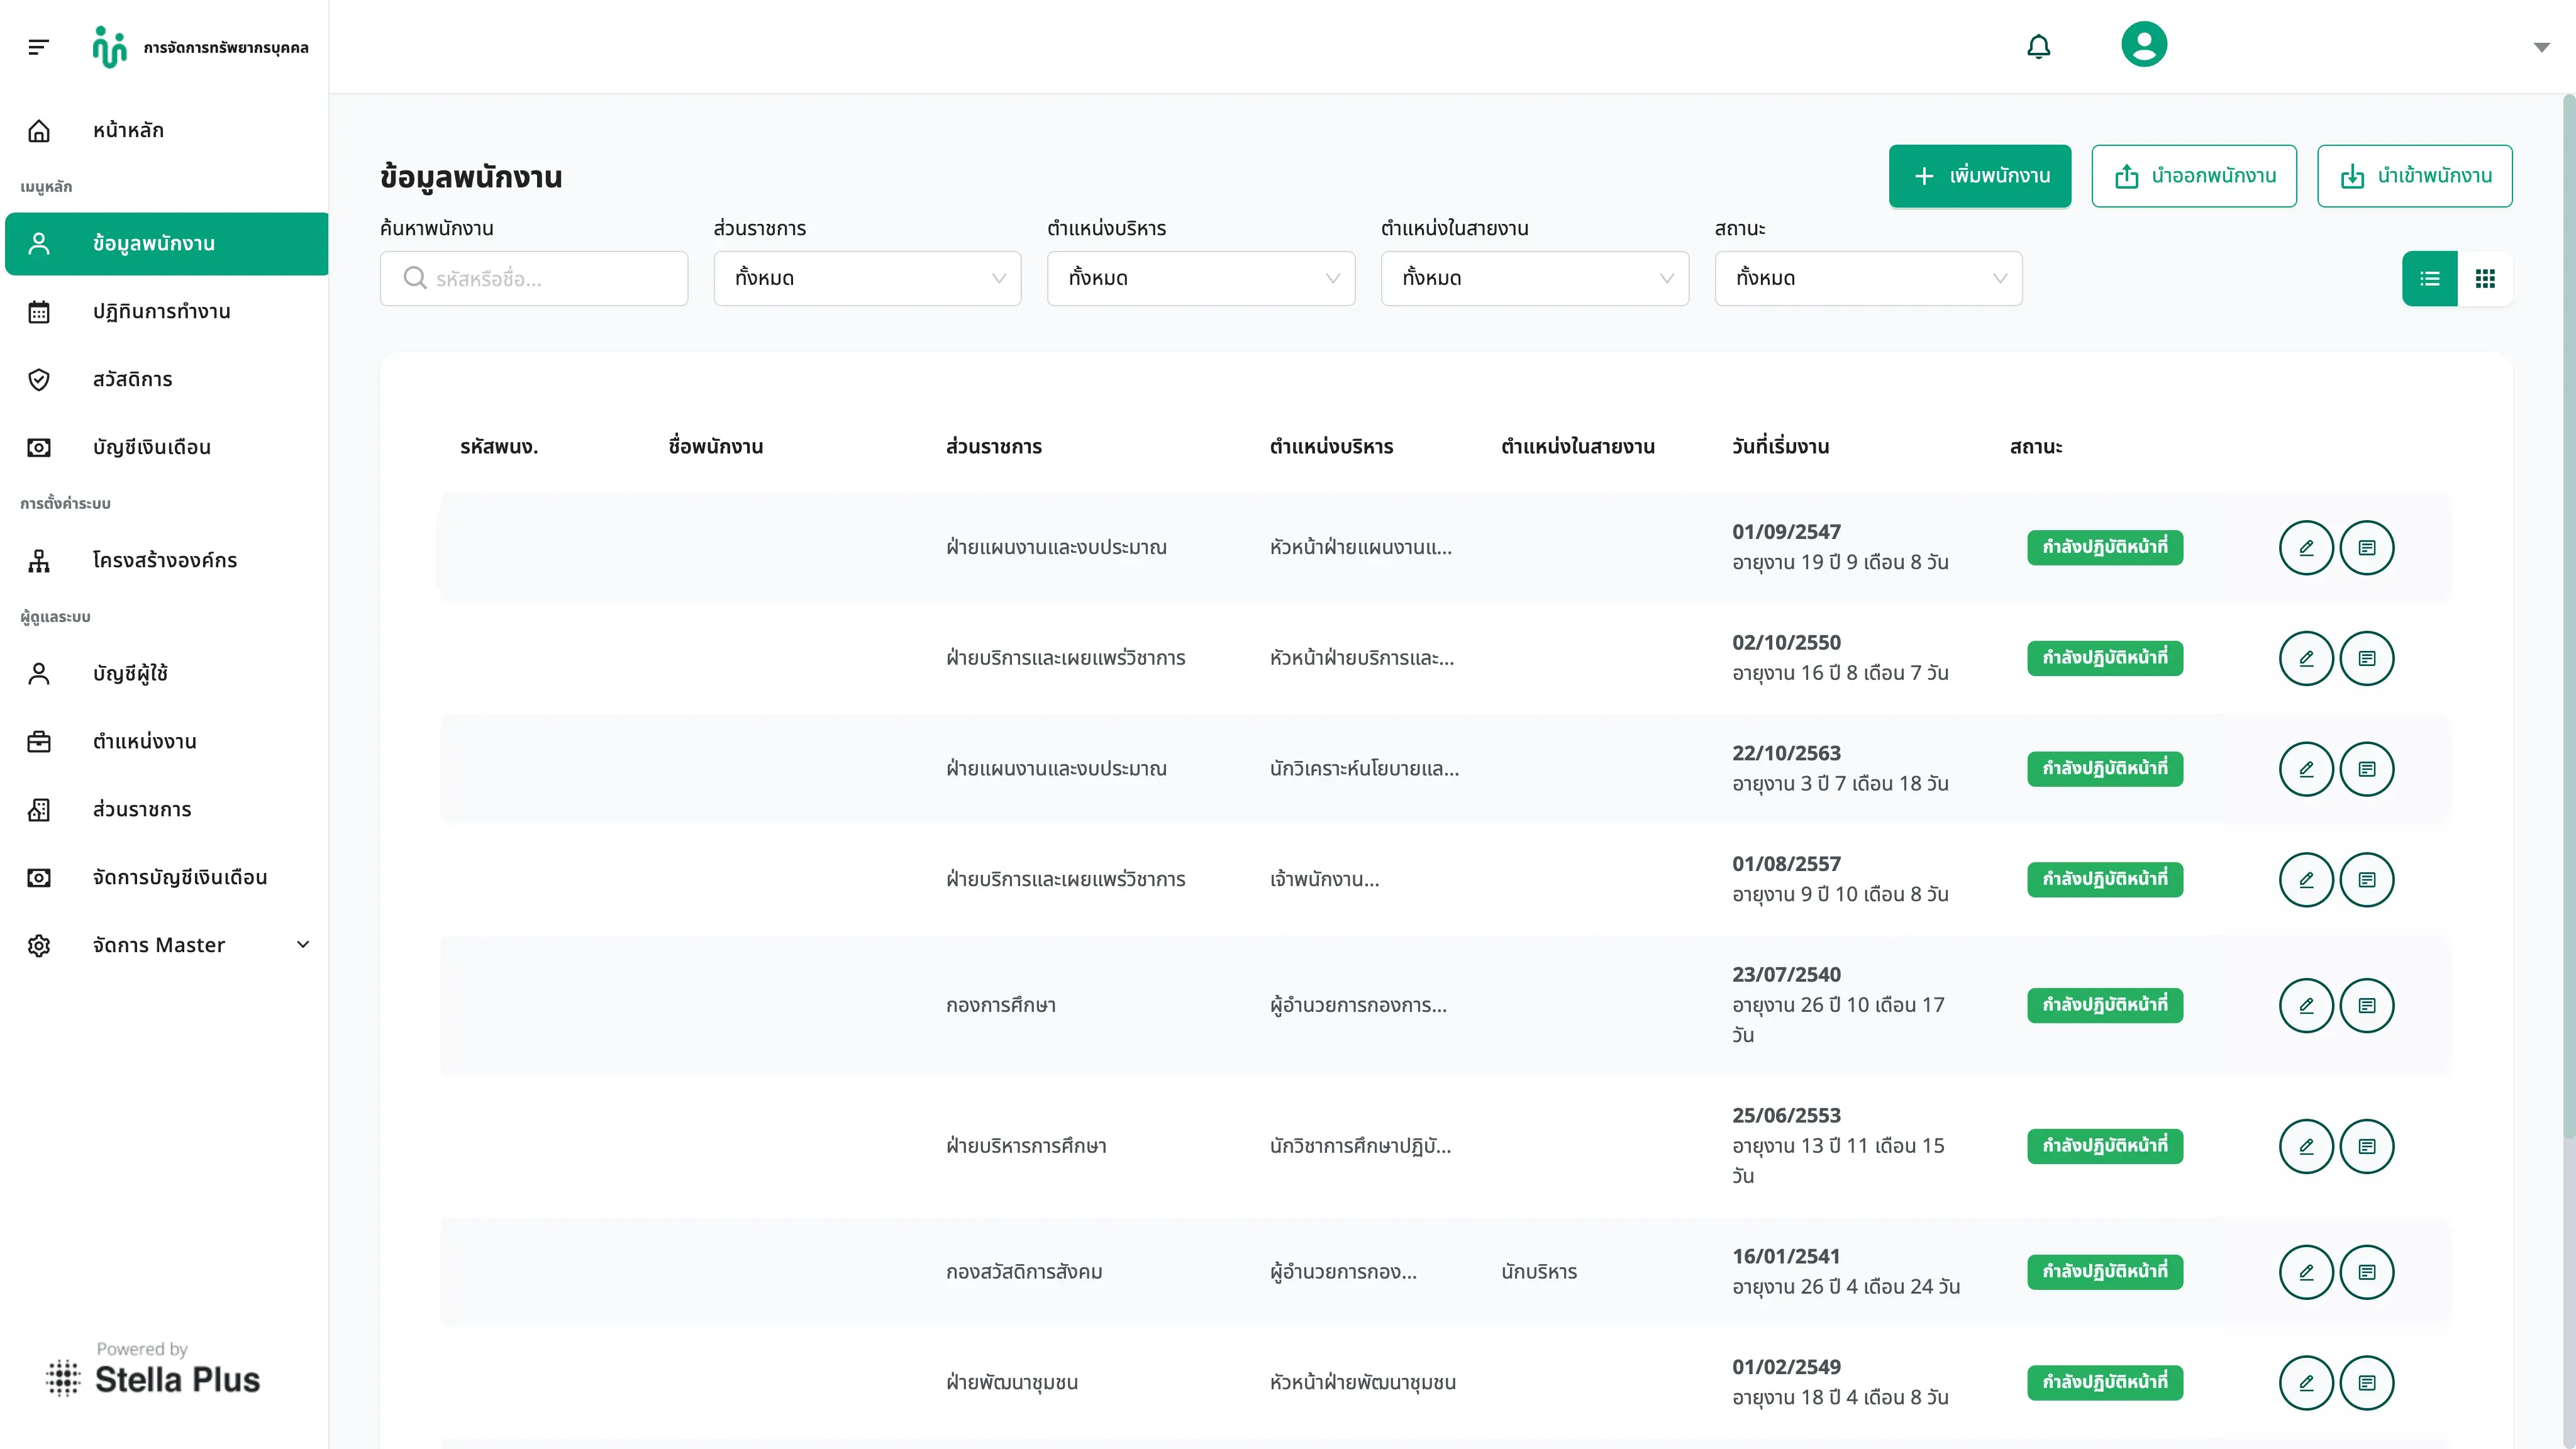
Task: Collapse the sidebar with the hamburger icon
Action: tap(39, 47)
